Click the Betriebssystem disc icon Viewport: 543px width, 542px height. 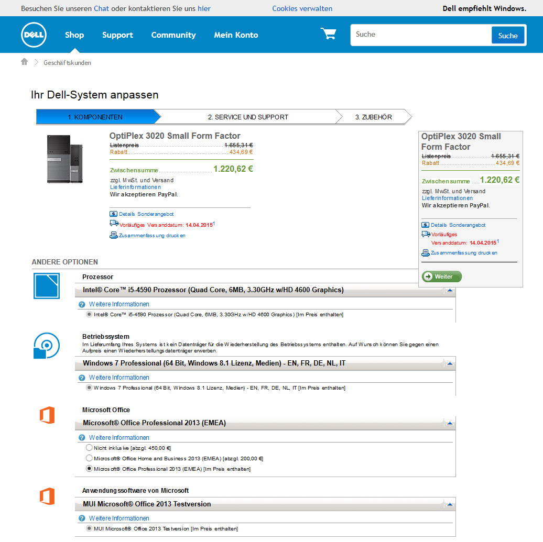(47, 346)
